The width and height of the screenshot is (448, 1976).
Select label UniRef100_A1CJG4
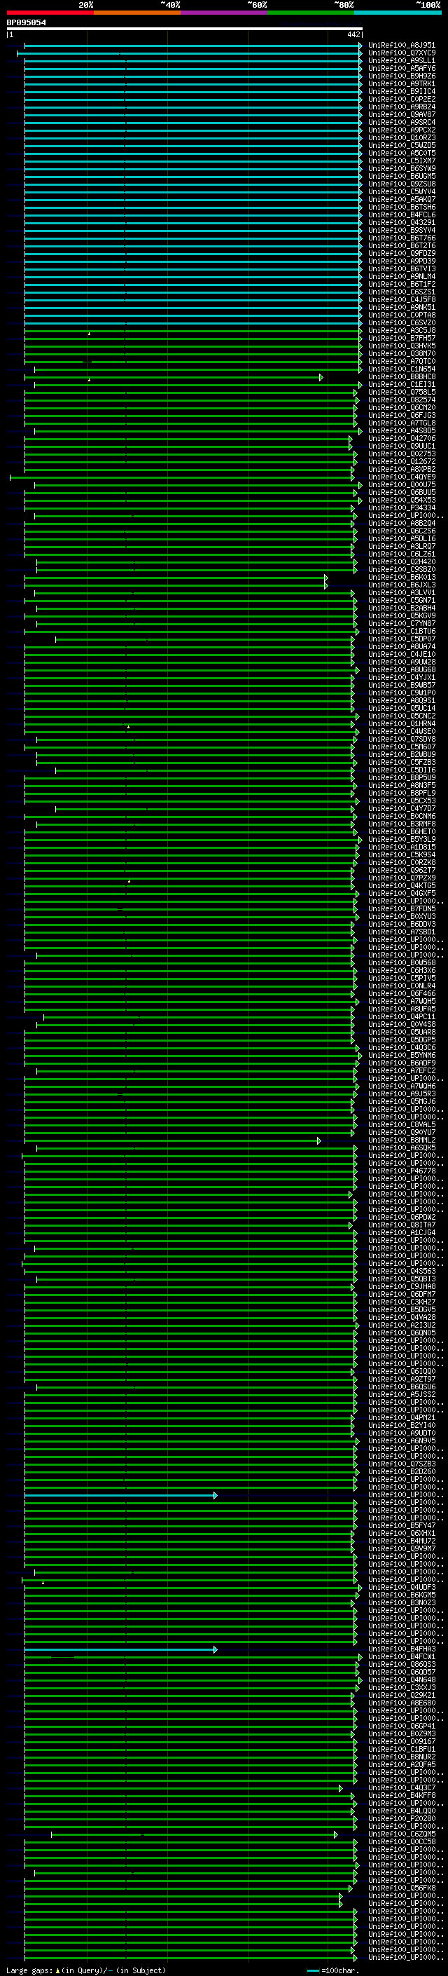[x=401, y=1233]
